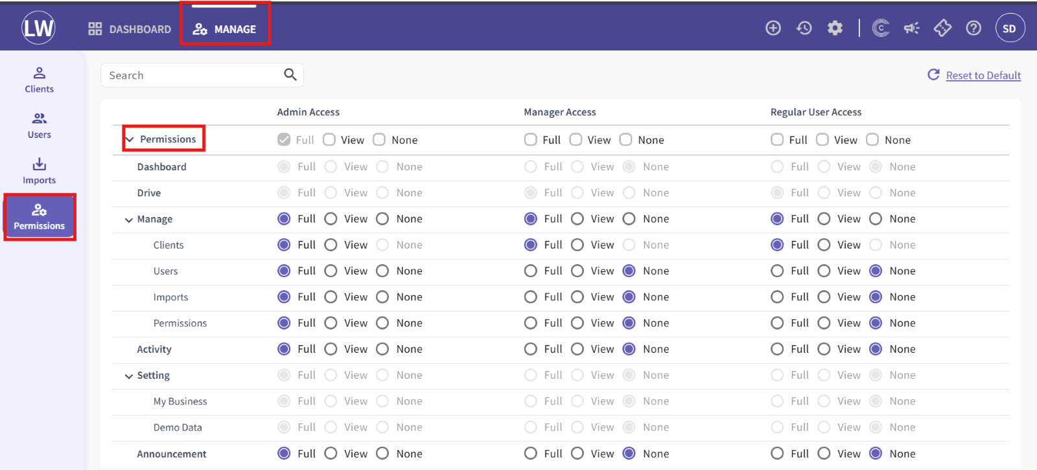Set Announcement row Admin access to None
Image resolution: width=1037 pixels, height=470 pixels.
point(382,453)
